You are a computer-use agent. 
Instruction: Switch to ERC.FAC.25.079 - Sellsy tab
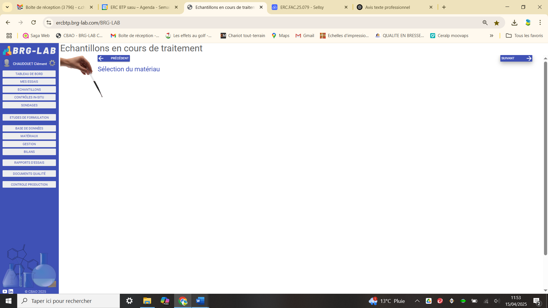click(x=302, y=7)
